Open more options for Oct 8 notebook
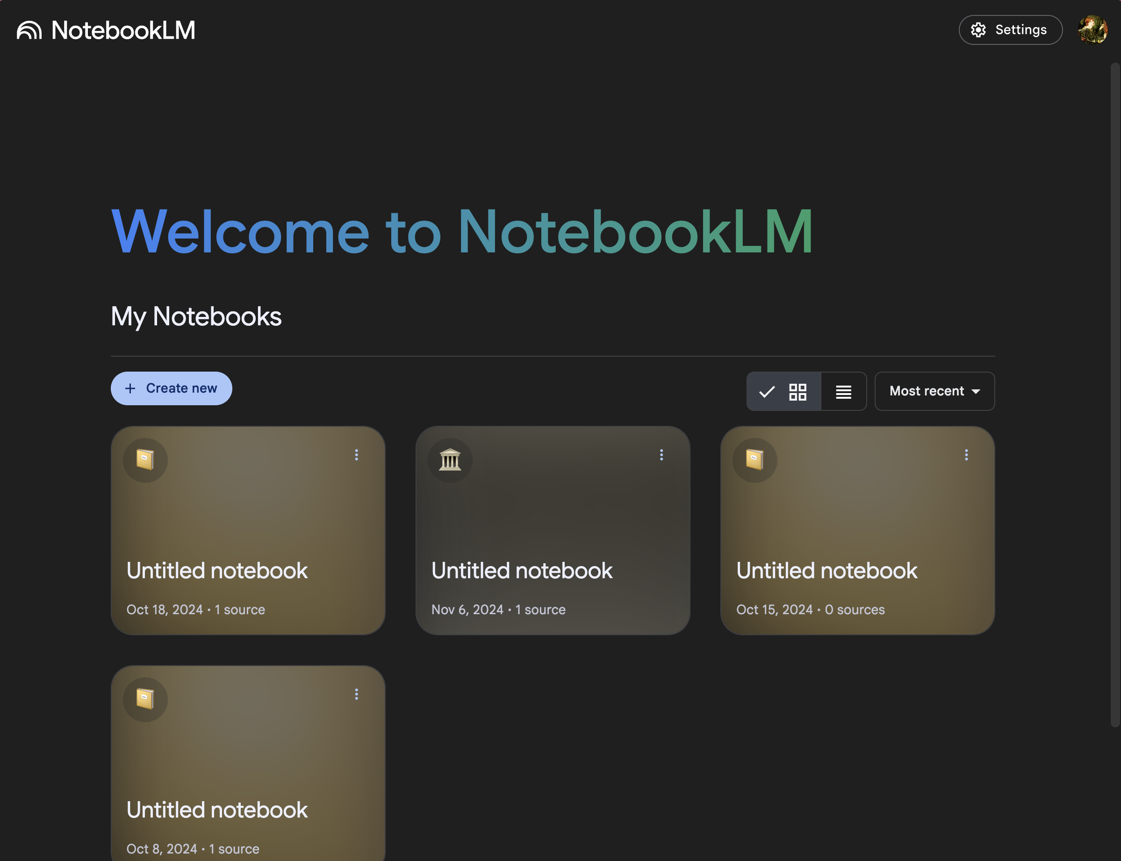Viewport: 1121px width, 861px height. [357, 694]
